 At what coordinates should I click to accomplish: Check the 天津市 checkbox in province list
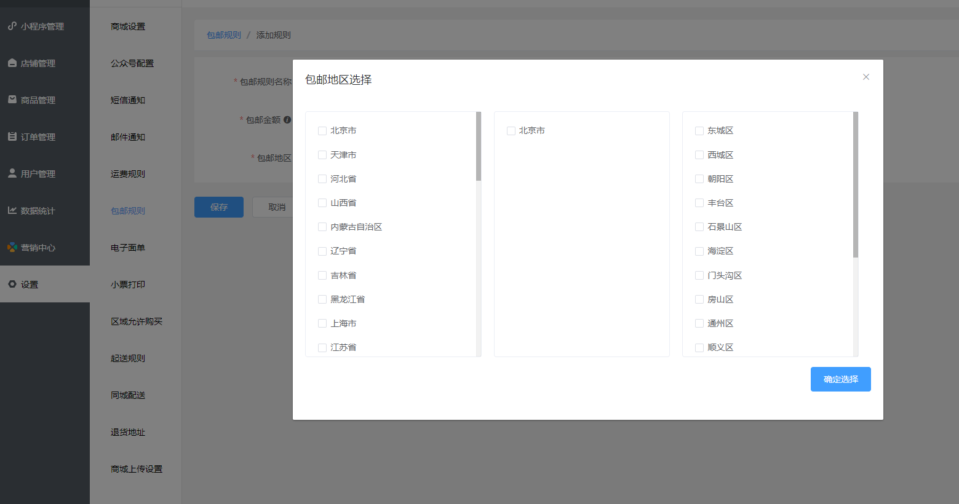(322, 155)
